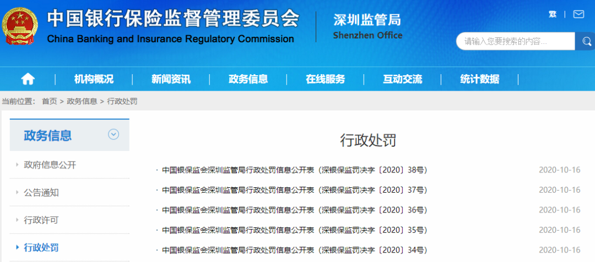
Task: Focus the search input field
Action: 516,41
